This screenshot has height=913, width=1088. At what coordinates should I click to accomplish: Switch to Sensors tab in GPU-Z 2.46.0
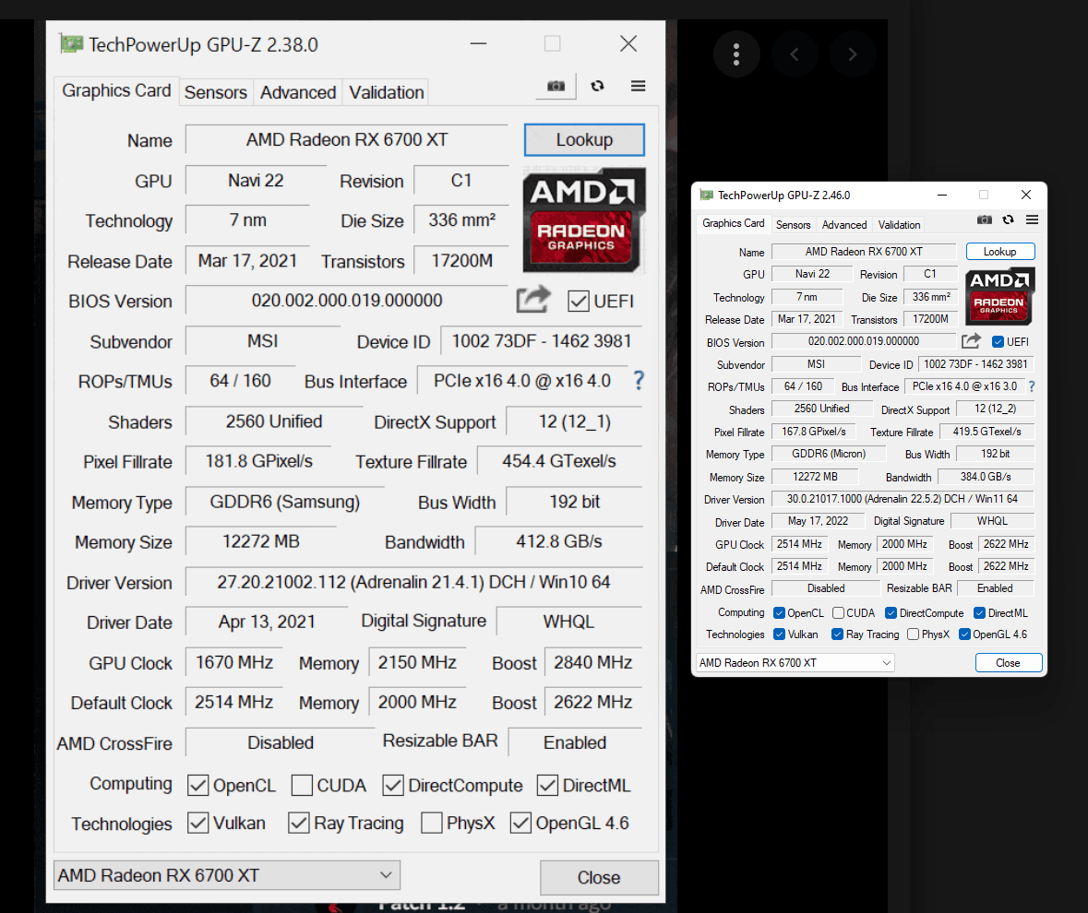click(x=793, y=225)
